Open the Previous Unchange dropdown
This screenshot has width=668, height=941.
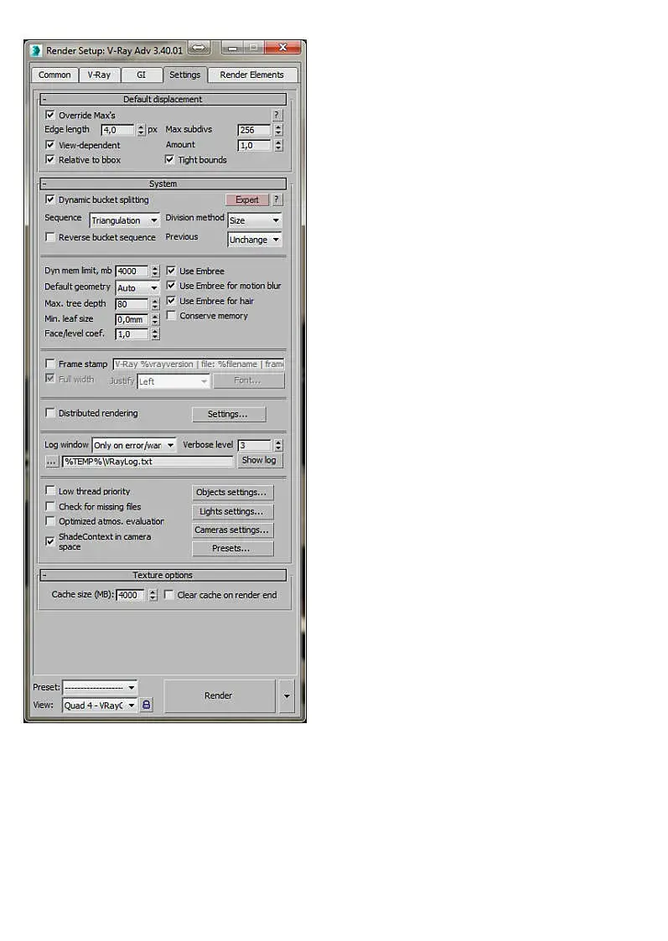255,240
